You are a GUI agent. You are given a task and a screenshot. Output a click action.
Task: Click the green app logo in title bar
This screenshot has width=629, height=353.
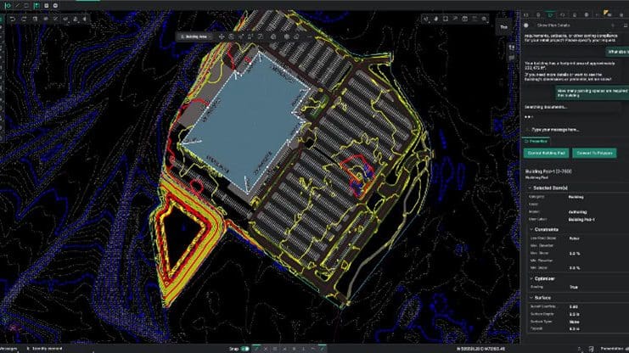[x=5, y=5]
